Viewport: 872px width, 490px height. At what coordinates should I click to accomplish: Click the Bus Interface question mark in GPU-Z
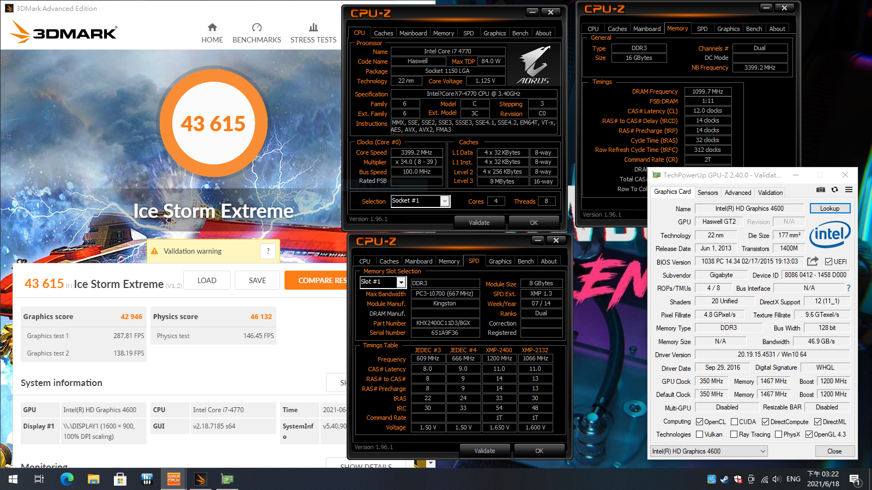coord(849,288)
